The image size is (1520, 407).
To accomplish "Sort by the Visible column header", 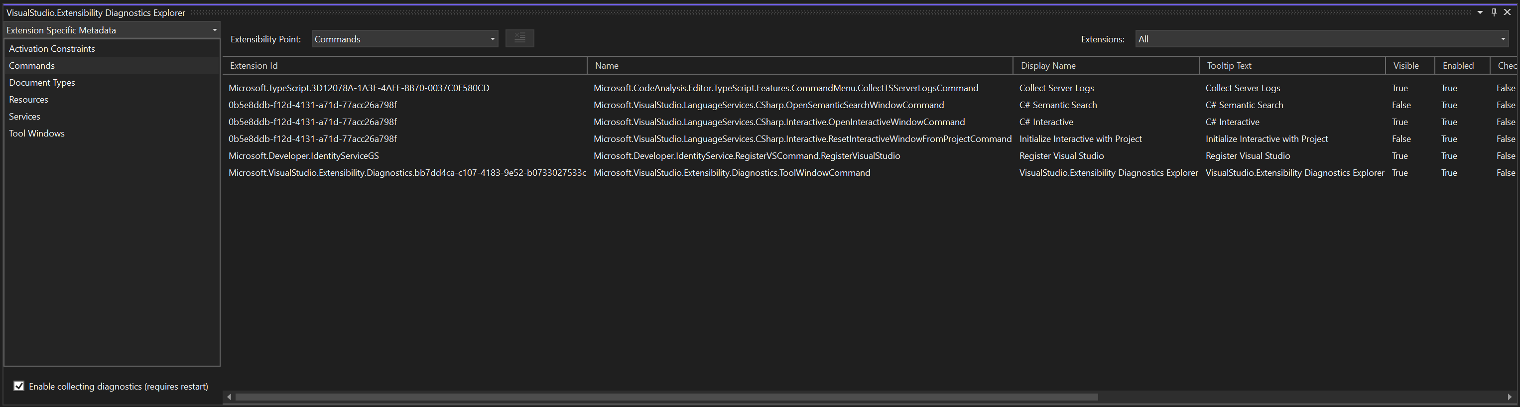I will [1410, 65].
